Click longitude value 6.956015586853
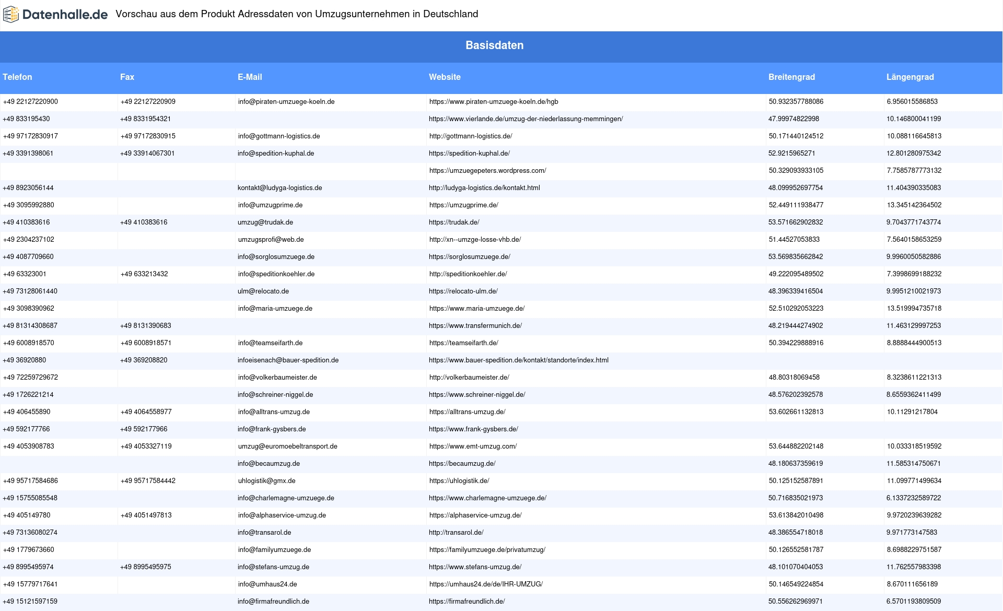 point(912,102)
